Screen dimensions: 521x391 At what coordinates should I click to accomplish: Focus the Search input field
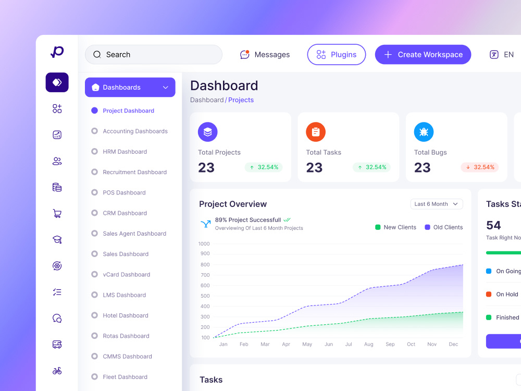154,55
